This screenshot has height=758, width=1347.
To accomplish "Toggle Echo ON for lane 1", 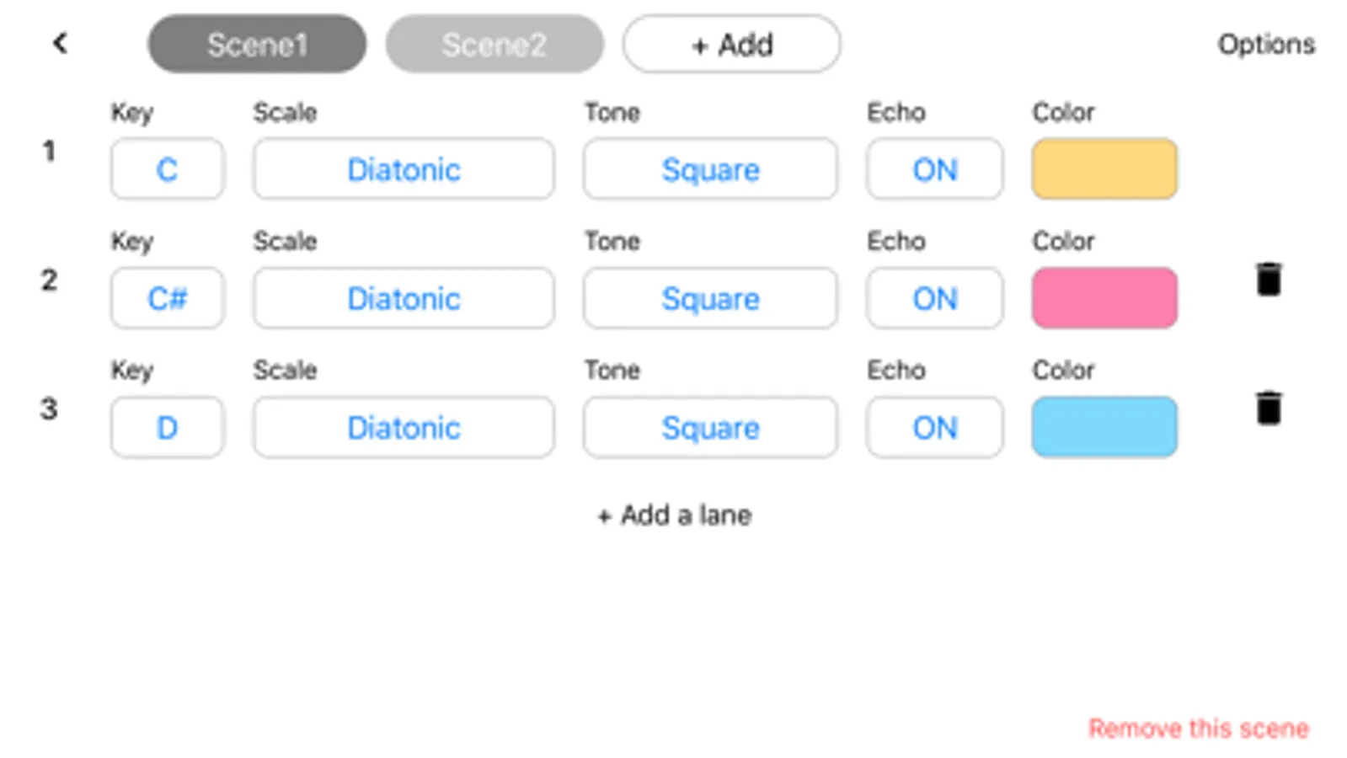I will pyautogui.click(x=934, y=169).
